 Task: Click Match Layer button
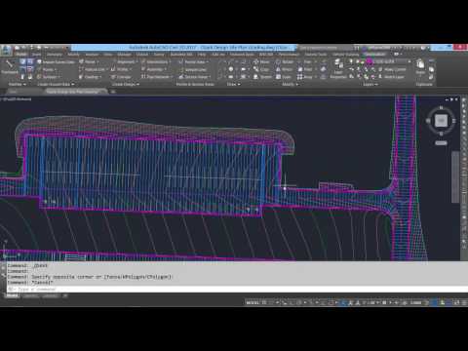click(x=391, y=77)
